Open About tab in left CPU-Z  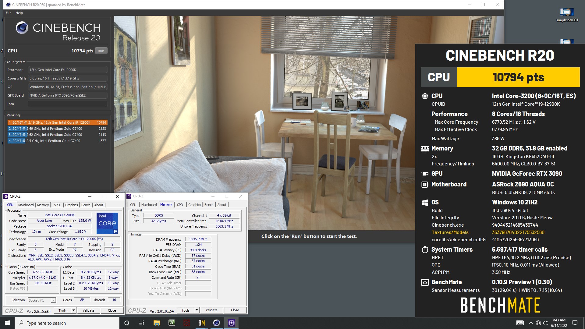99,205
